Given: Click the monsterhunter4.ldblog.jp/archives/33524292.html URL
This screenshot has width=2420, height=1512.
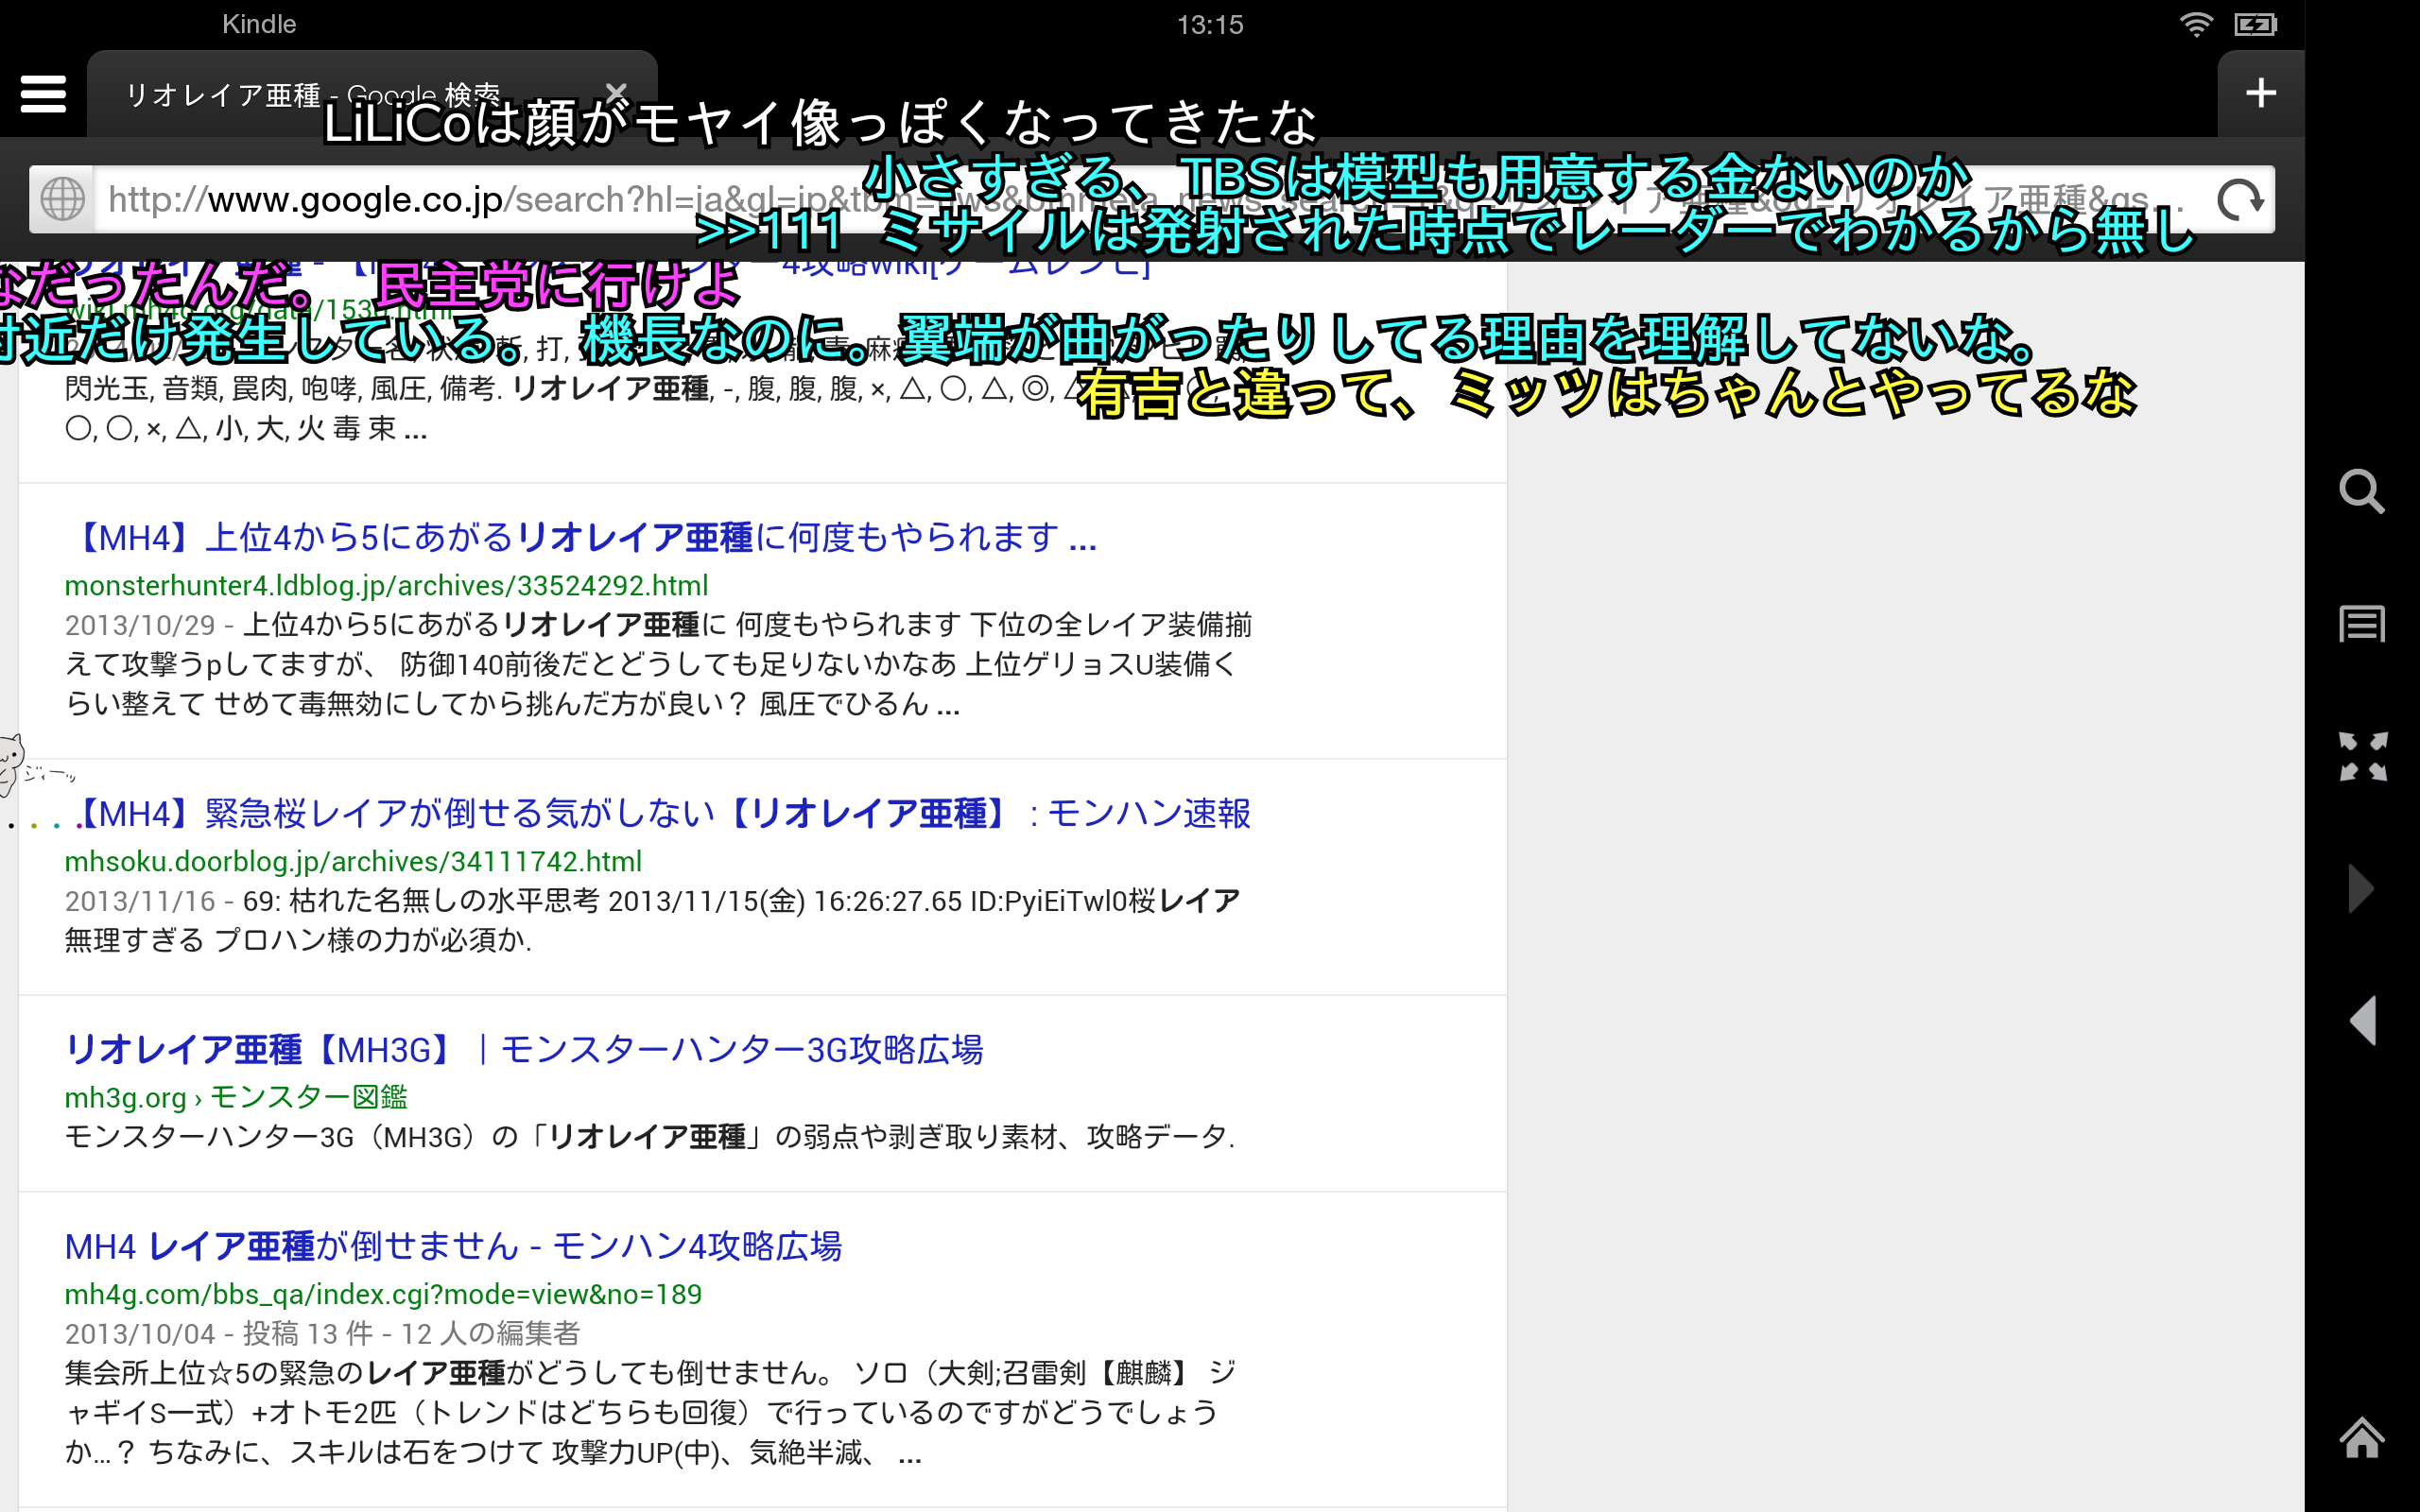Looking at the screenshot, I should pos(386,586).
